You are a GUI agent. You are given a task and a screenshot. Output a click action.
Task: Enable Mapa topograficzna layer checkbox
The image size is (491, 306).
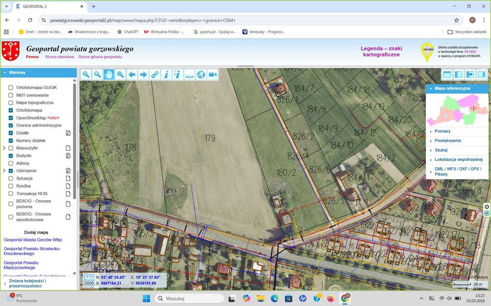coord(11,102)
